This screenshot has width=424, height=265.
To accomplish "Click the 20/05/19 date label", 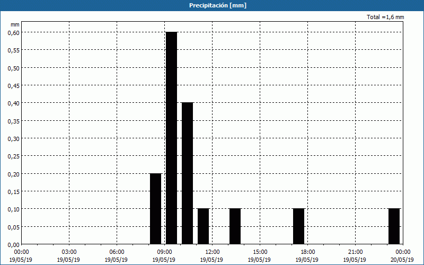I will coord(402,260).
